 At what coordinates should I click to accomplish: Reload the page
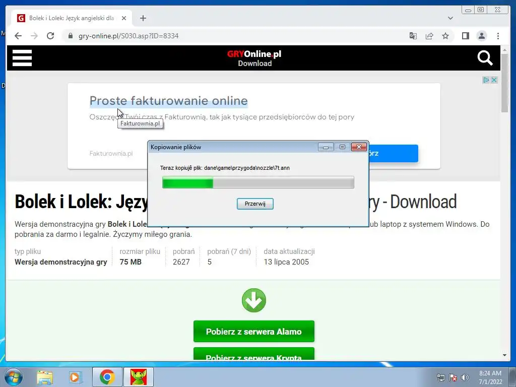[50, 36]
